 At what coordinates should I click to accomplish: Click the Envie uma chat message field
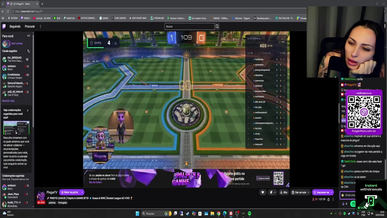tap(348, 195)
